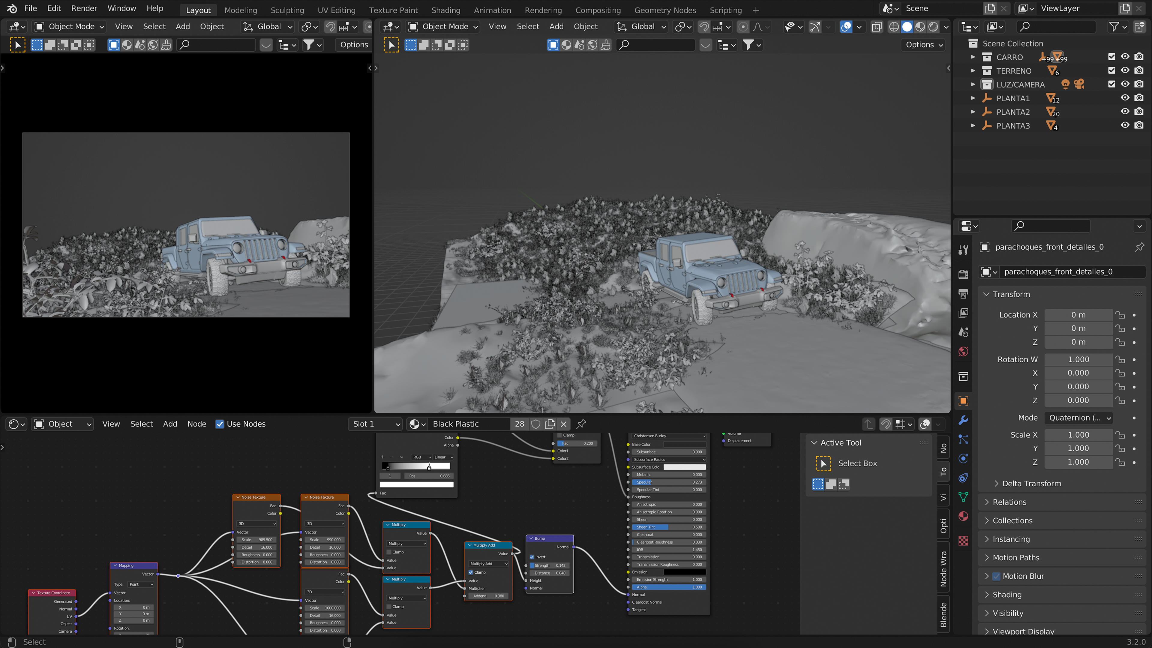Expand the PLANTA2 object tree
The image size is (1152, 648).
[x=973, y=112]
